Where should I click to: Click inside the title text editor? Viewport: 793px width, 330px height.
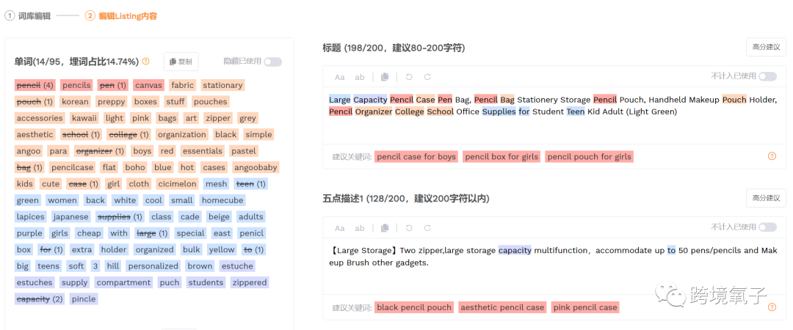pyautogui.click(x=554, y=116)
